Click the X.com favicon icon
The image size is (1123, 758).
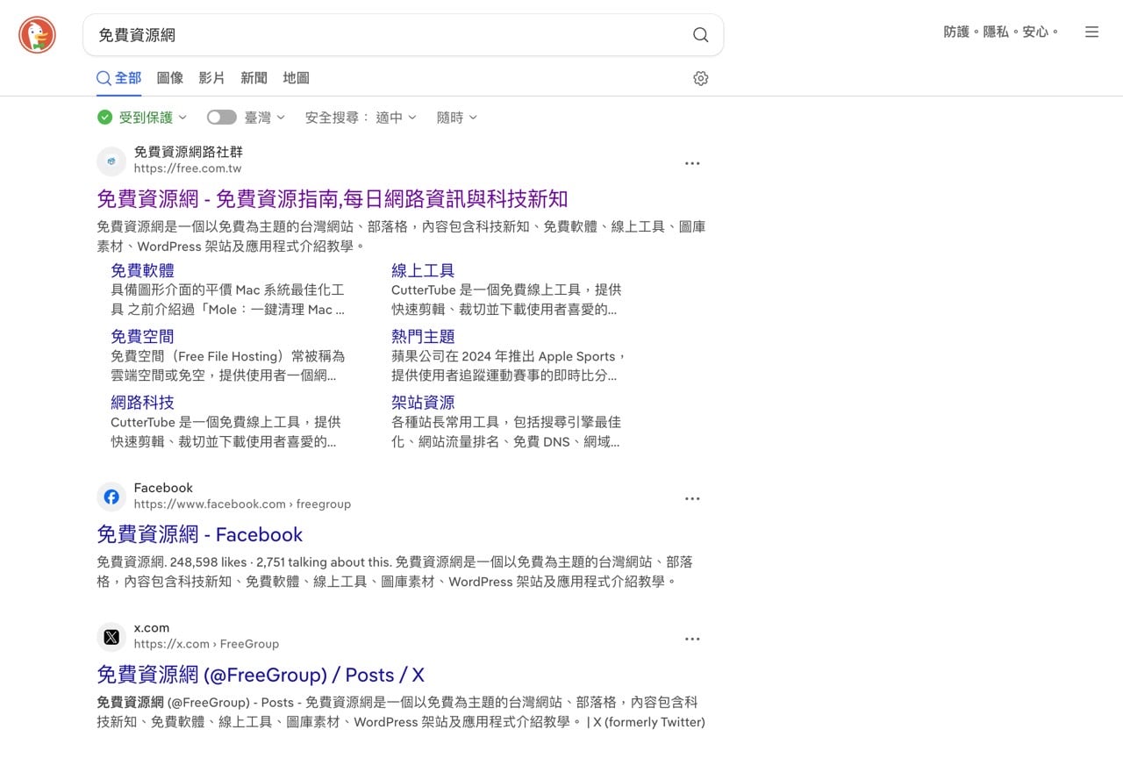tap(111, 637)
